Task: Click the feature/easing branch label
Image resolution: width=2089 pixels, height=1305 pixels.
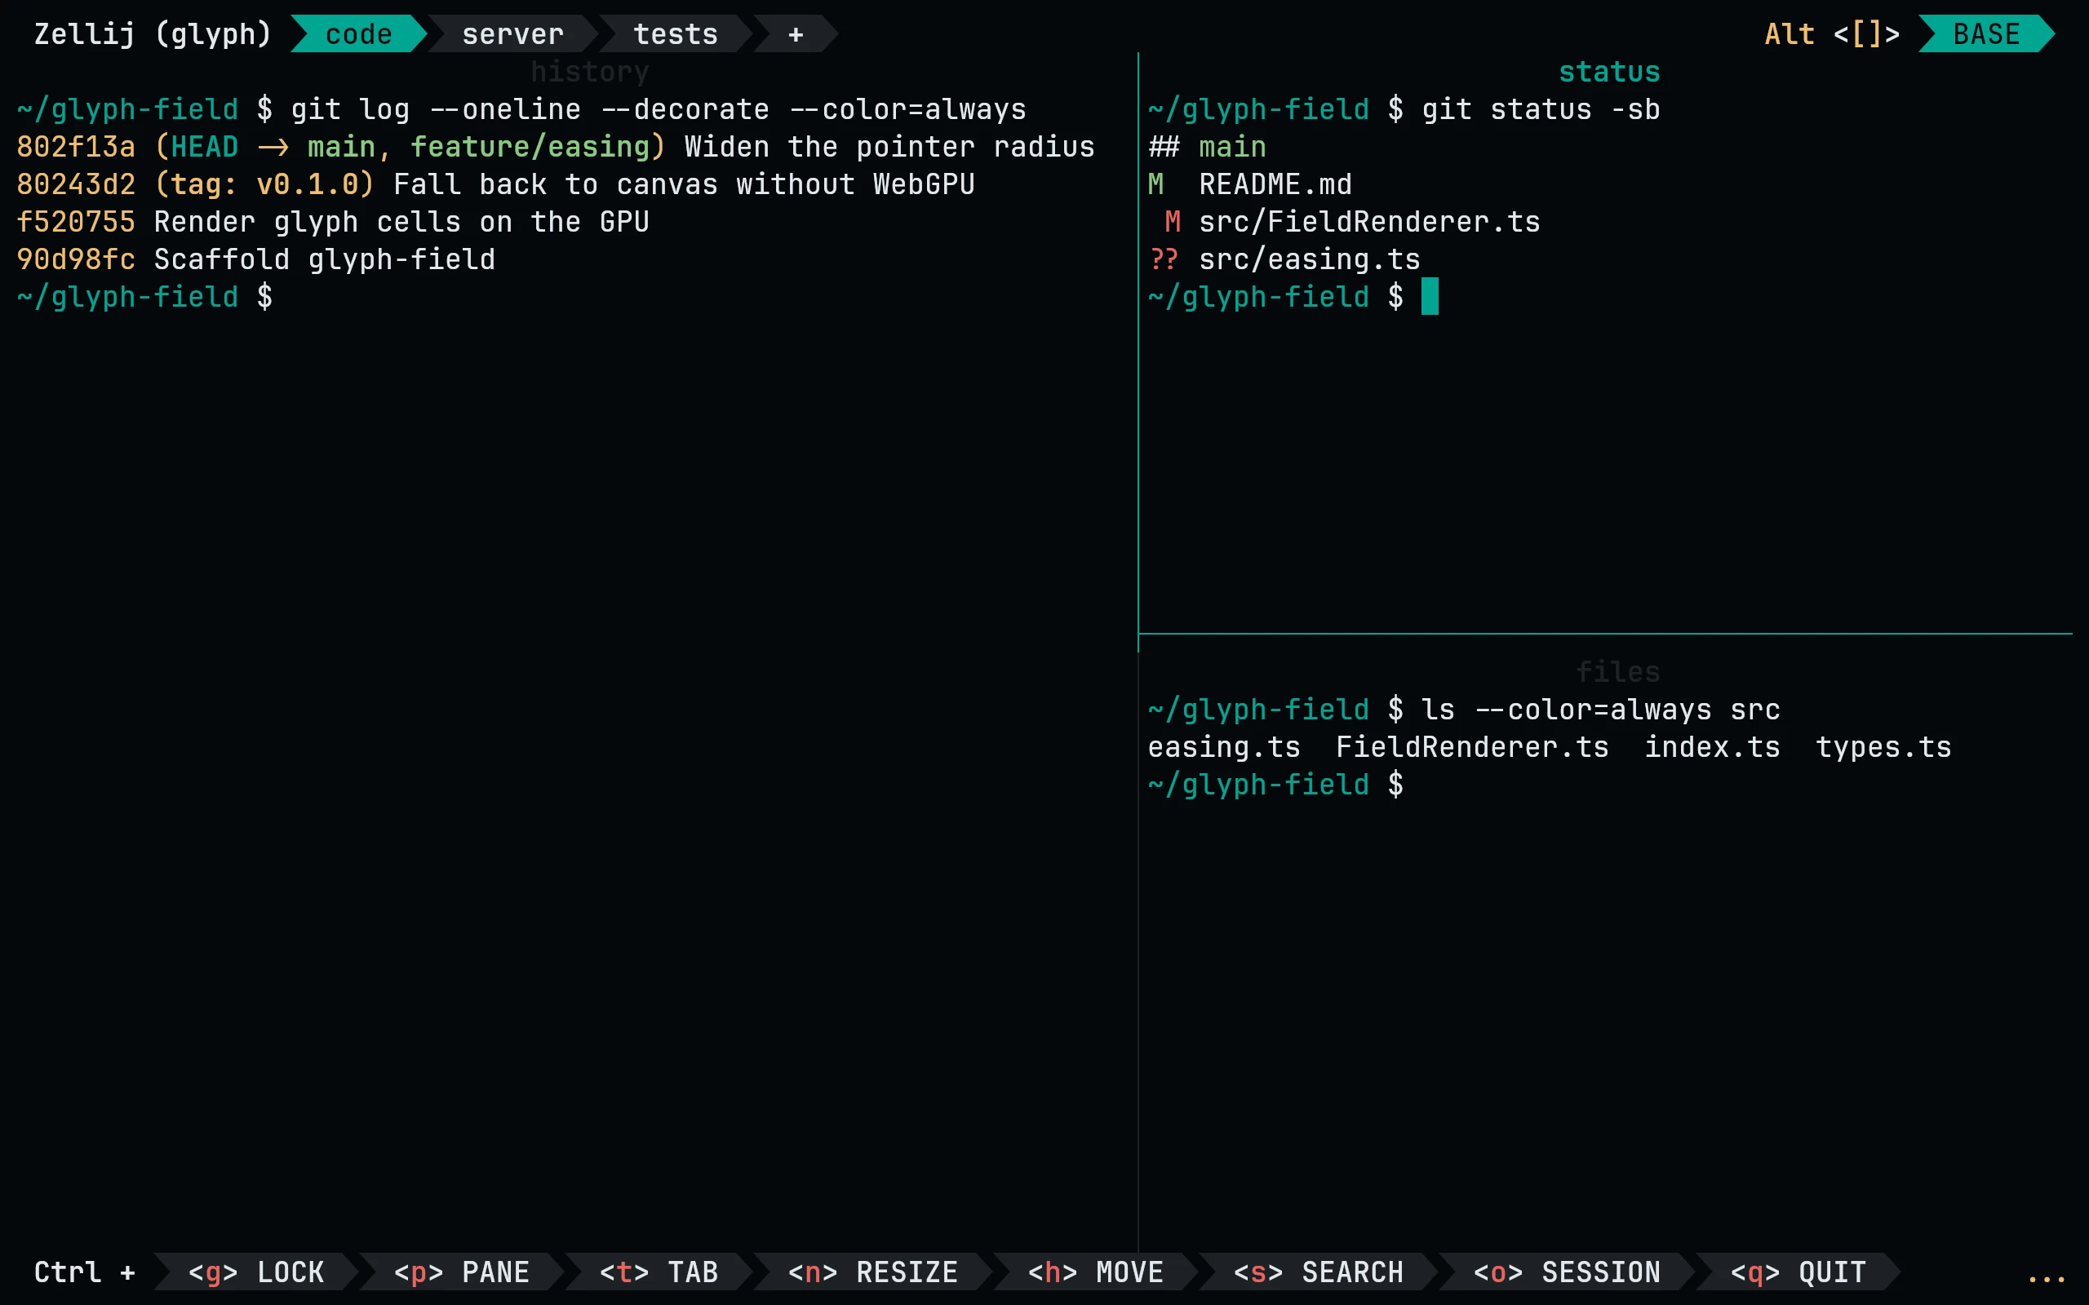Action: coord(530,147)
